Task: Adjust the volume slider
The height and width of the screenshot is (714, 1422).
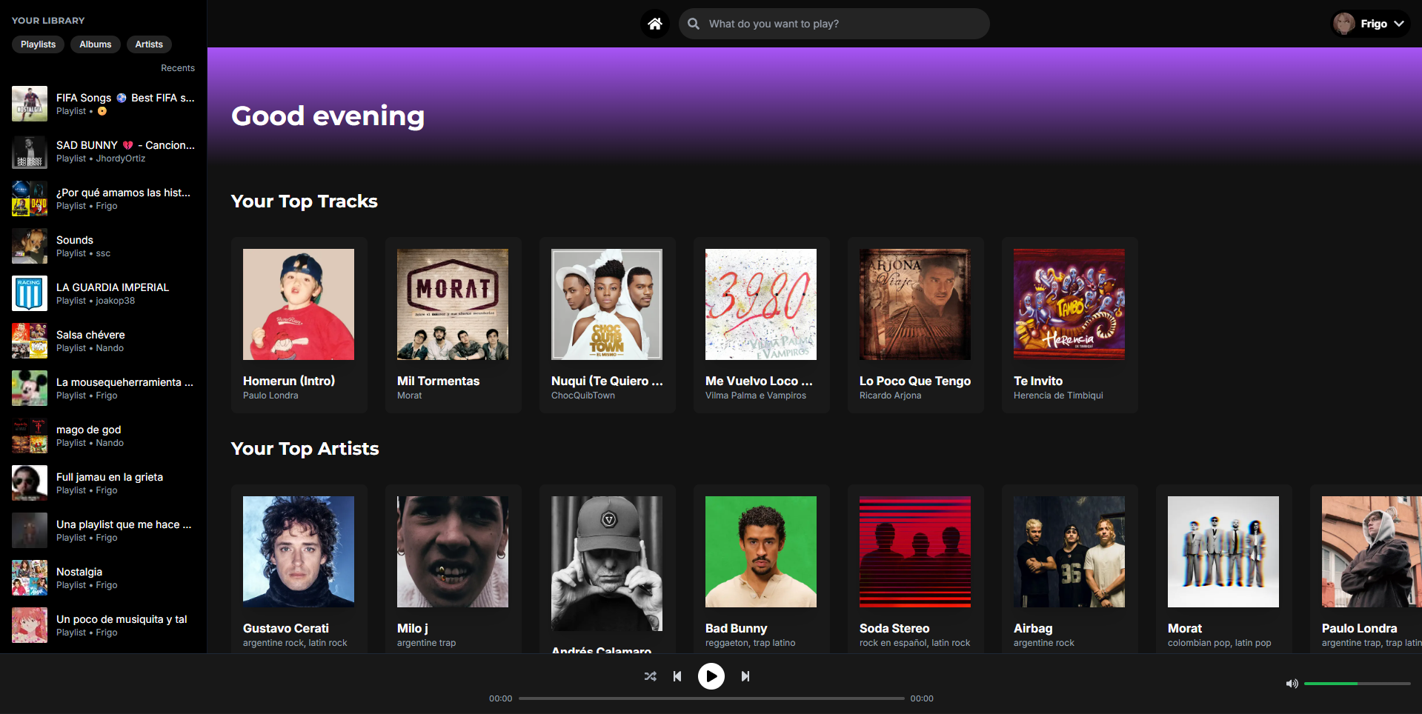Action: coord(1358,684)
